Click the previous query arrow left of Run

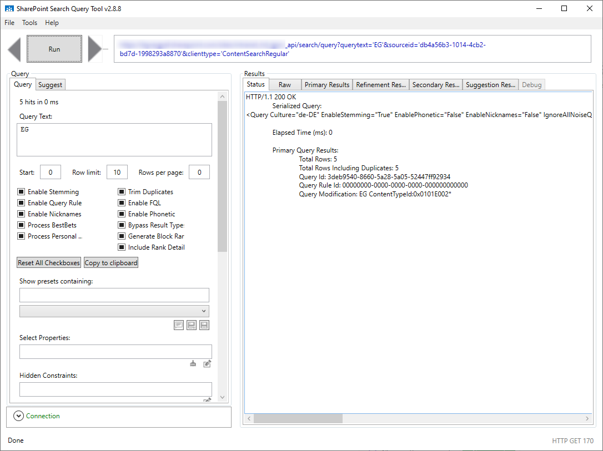(x=15, y=49)
